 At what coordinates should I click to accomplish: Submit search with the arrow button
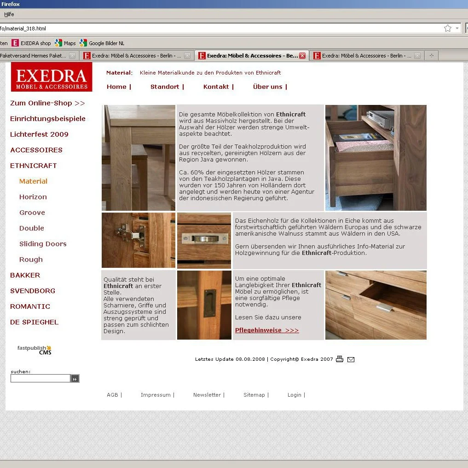pyautogui.click(x=75, y=379)
